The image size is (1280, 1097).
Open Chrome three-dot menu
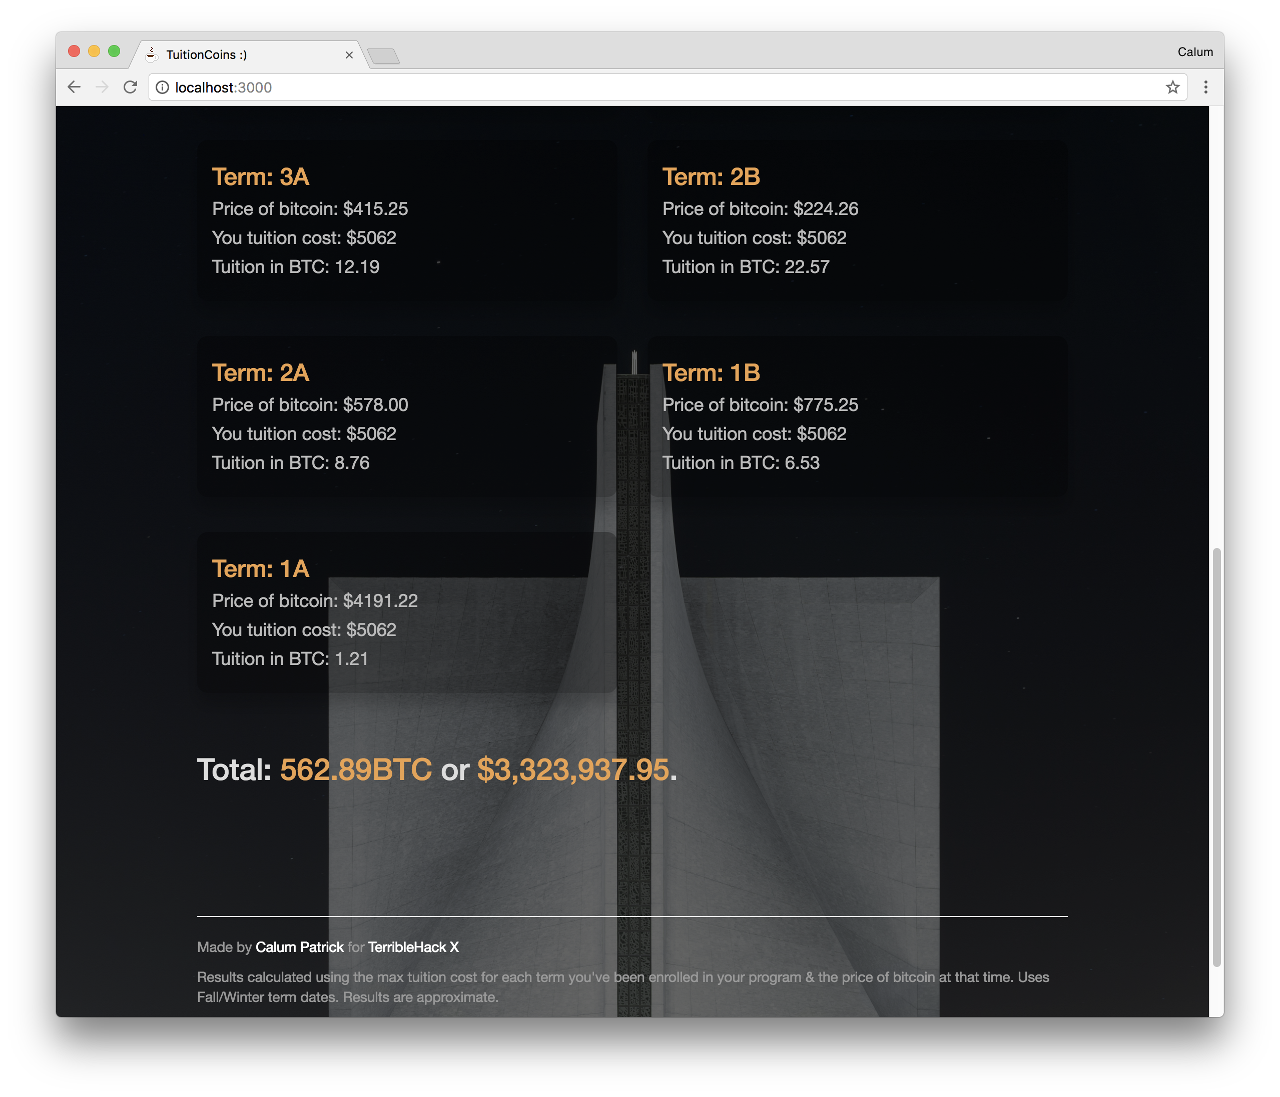(1205, 87)
